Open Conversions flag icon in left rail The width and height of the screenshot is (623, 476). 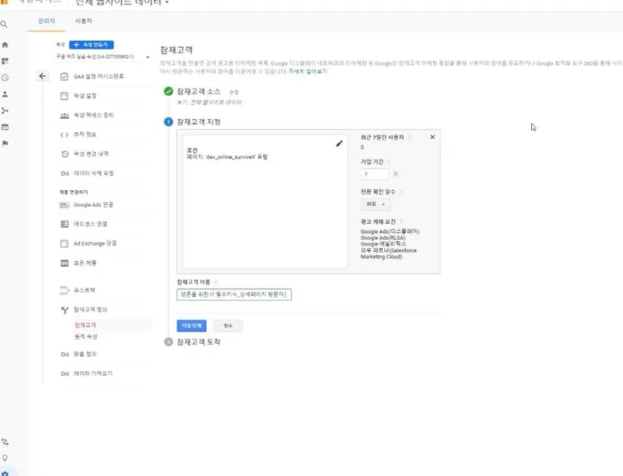point(5,143)
